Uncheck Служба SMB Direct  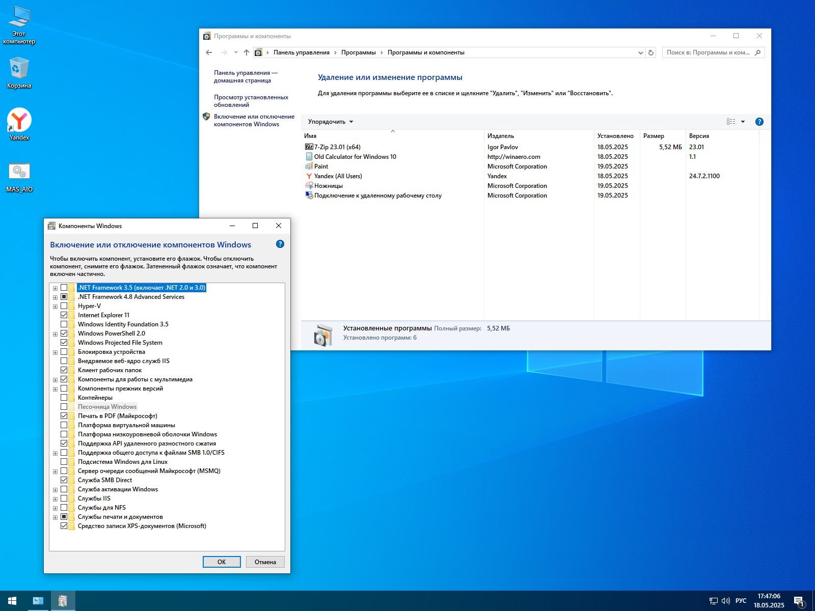(64, 480)
